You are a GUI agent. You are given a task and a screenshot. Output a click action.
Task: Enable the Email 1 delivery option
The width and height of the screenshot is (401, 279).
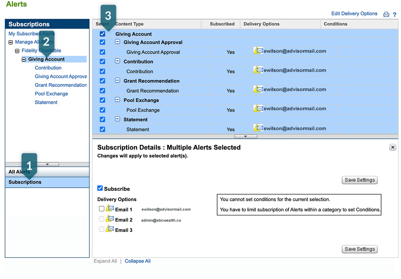pos(101,209)
